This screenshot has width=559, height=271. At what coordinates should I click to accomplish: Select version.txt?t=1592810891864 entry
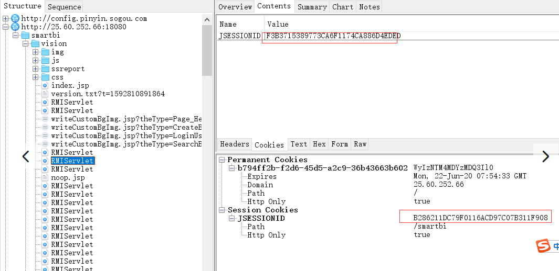pos(108,94)
